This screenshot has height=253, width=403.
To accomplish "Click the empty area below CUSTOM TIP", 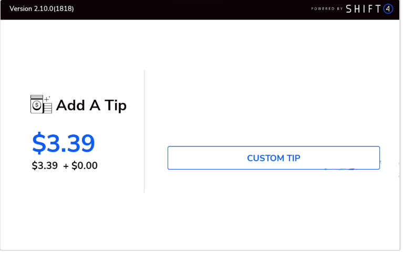I will point(273,210).
